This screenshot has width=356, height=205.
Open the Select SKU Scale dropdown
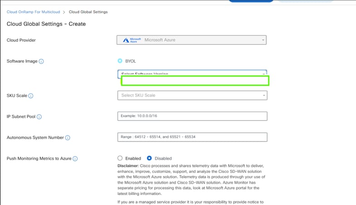pos(192,95)
